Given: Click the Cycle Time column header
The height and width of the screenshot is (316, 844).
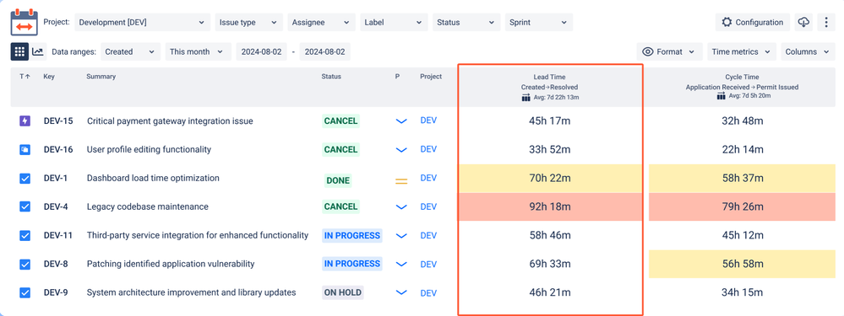Looking at the screenshot, I should tap(742, 87).
